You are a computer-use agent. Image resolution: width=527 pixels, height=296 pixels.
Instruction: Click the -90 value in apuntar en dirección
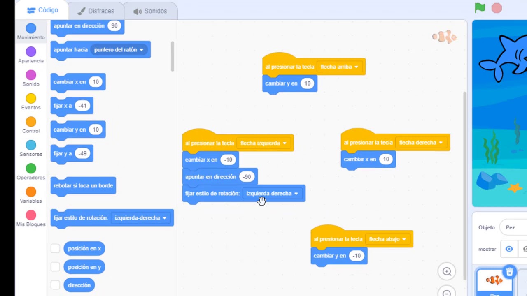(x=247, y=177)
